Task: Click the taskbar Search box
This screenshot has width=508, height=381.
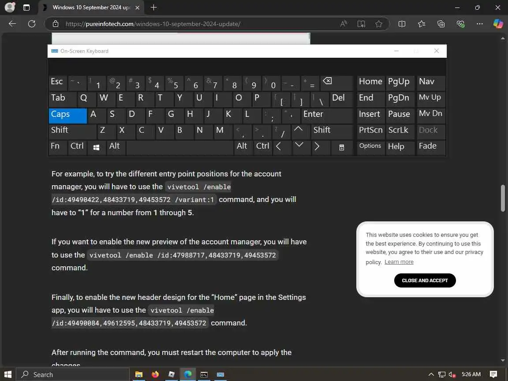Action: [73, 374]
